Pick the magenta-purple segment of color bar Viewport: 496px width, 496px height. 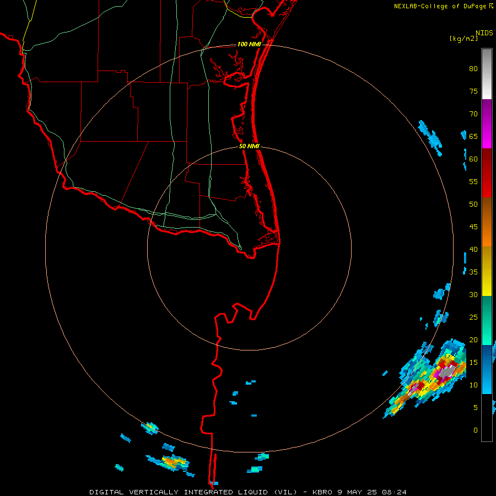click(487, 123)
